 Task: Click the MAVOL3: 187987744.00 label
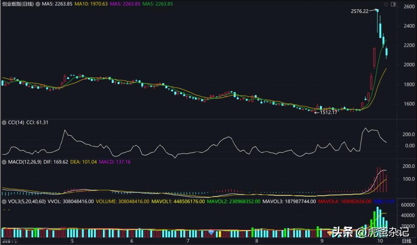coord(289,201)
